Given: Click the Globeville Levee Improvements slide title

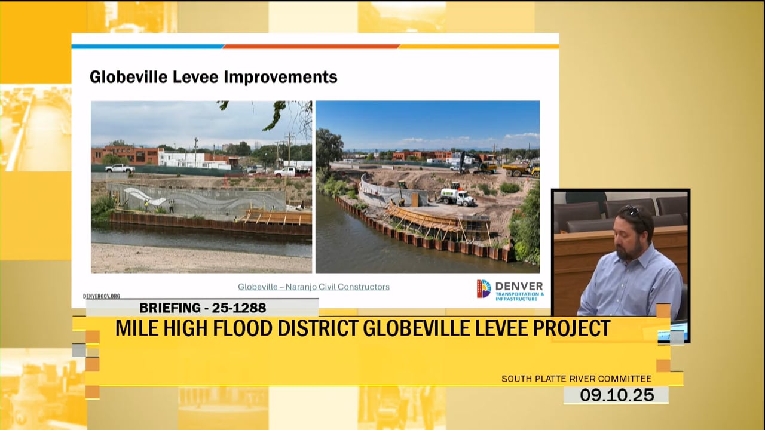Looking at the screenshot, I should click(x=213, y=77).
